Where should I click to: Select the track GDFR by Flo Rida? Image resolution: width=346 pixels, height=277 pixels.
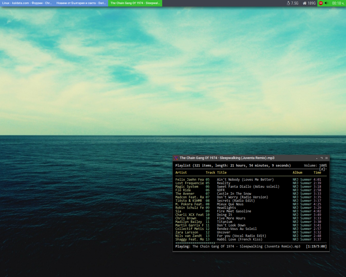pos(221,190)
